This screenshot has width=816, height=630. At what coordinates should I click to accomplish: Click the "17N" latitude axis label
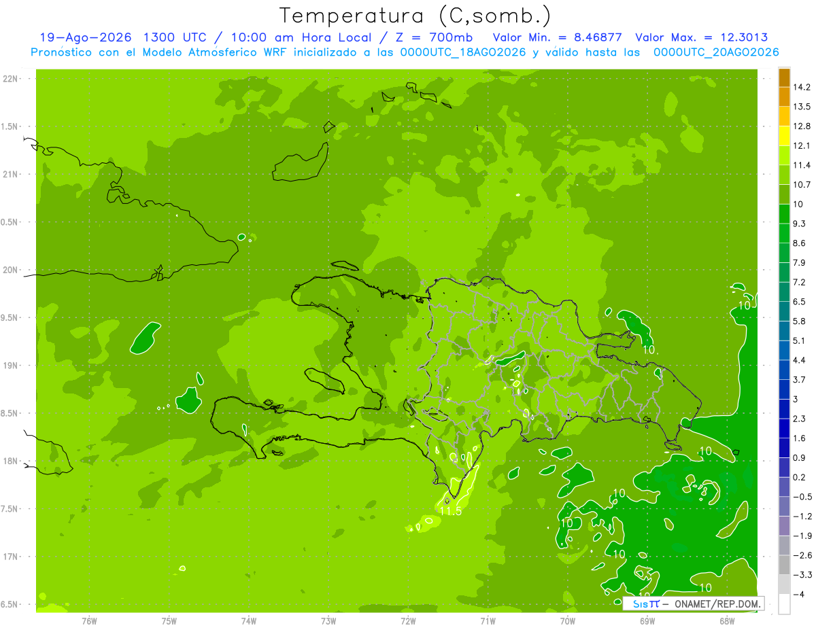pyautogui.click(x=11, y=557)
